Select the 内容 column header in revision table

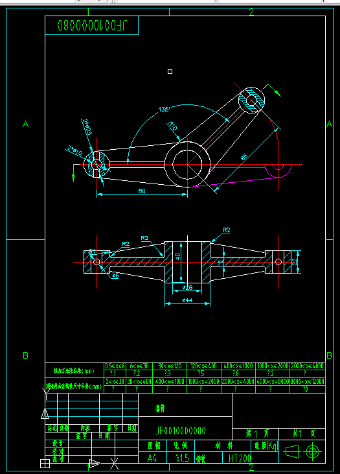[x=85, y=428]
